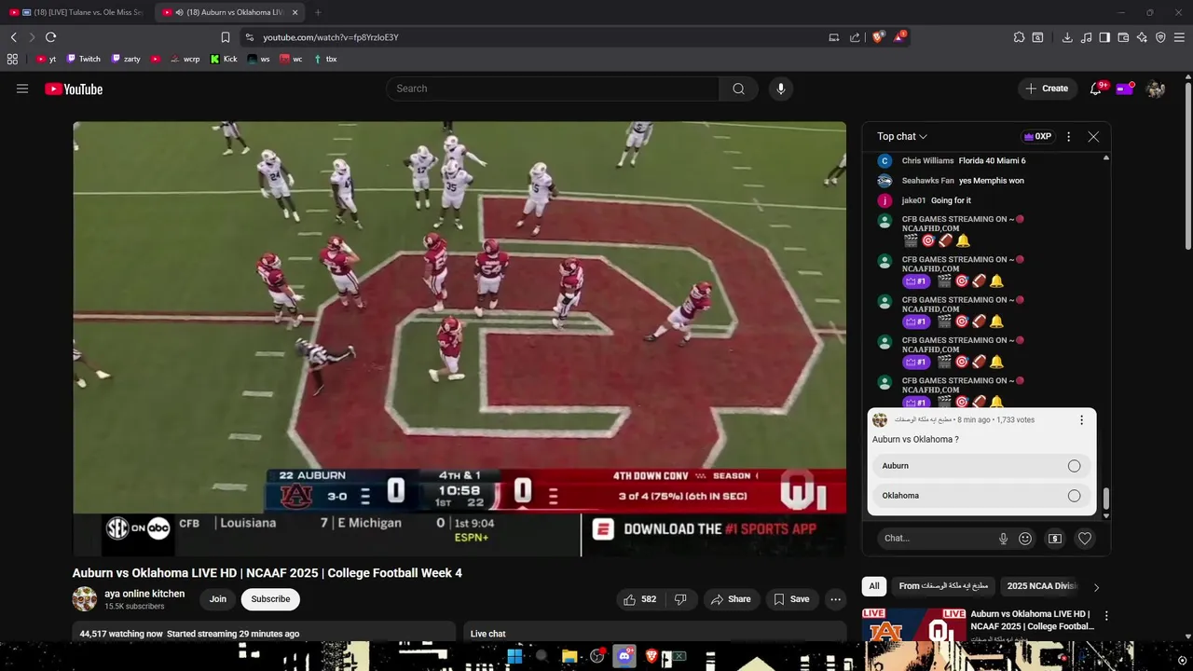
Task: Share this page link from address bar
Action: [855, 37]
